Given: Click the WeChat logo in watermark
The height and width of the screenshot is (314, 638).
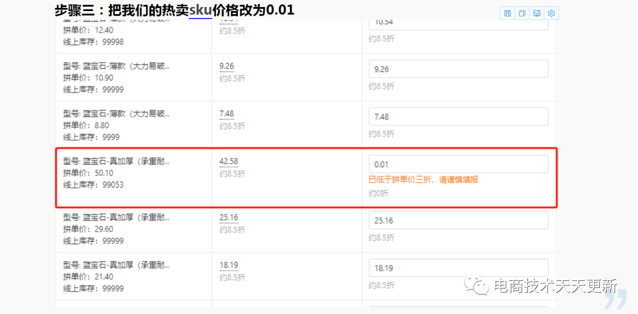Looking at the screenshot, I should [477, 286].
